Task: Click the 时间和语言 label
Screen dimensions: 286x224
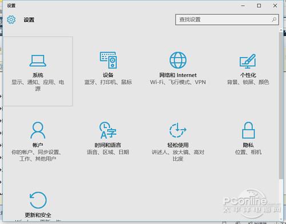Action: [x=108, y=145]
